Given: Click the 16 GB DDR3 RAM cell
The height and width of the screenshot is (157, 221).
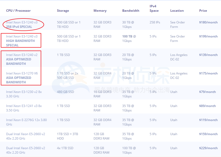Looking at the screenshot, I should point(102,94).
